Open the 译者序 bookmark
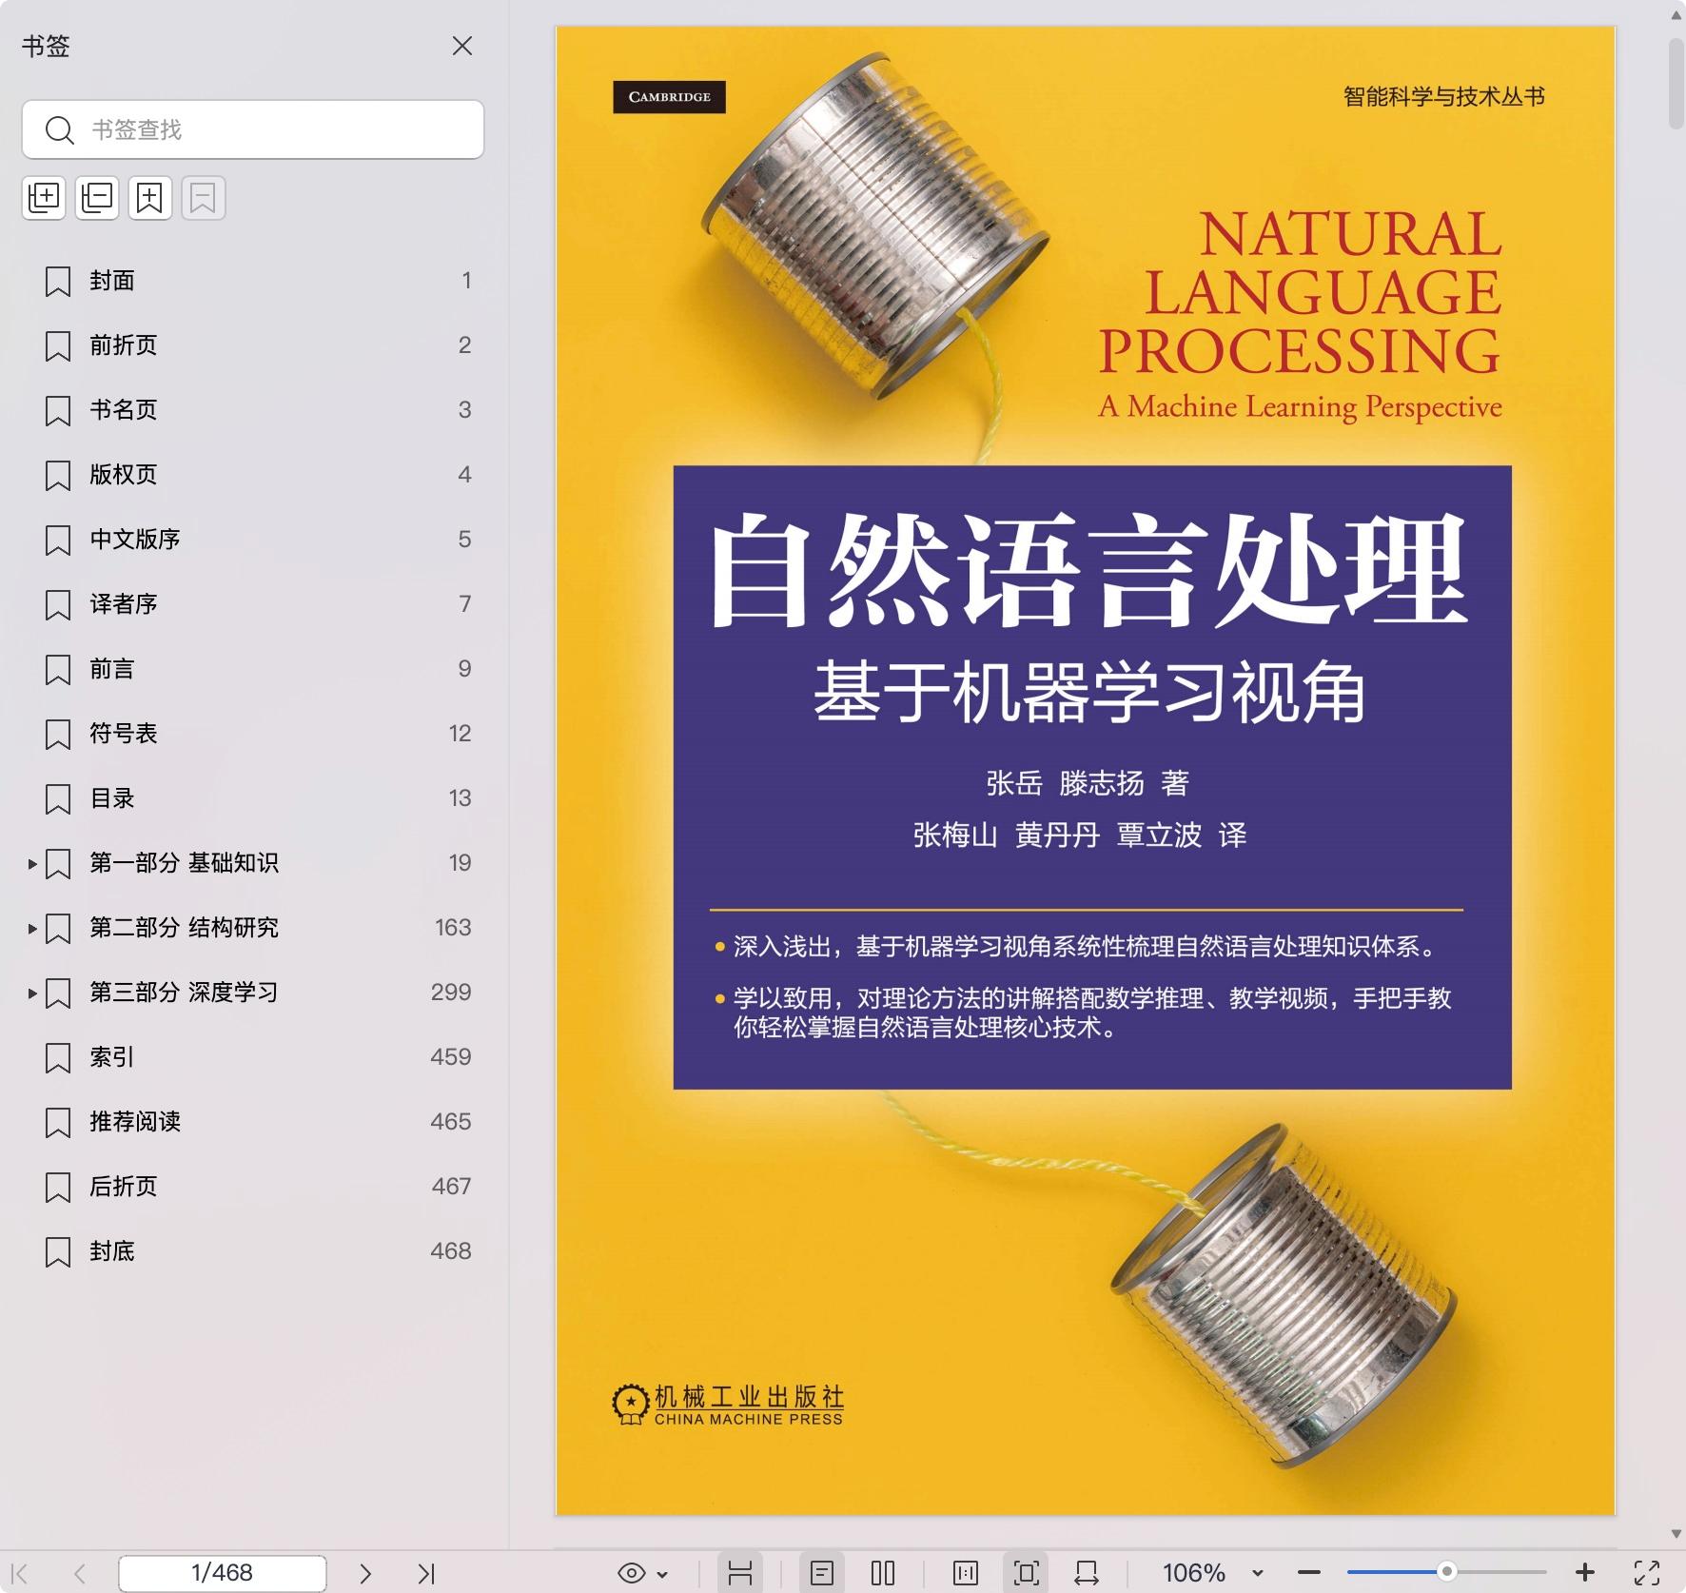This screenshot has height=1593, width=1686. 124,604
